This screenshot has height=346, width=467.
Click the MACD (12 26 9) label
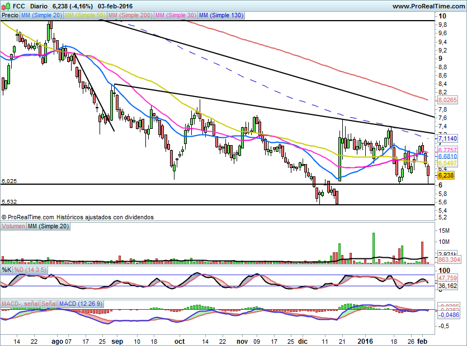tap(82, 304)
